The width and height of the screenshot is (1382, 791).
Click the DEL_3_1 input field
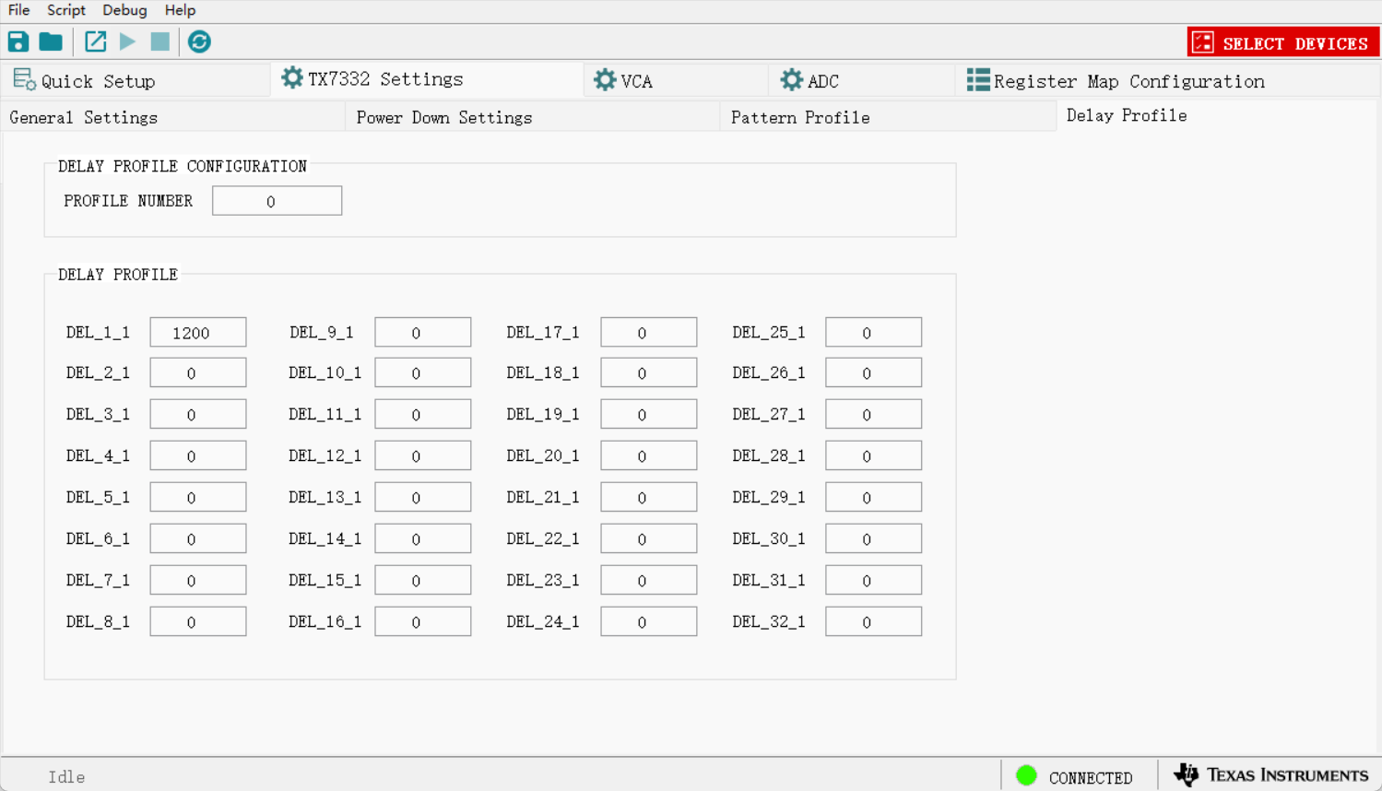coord(198,414)
